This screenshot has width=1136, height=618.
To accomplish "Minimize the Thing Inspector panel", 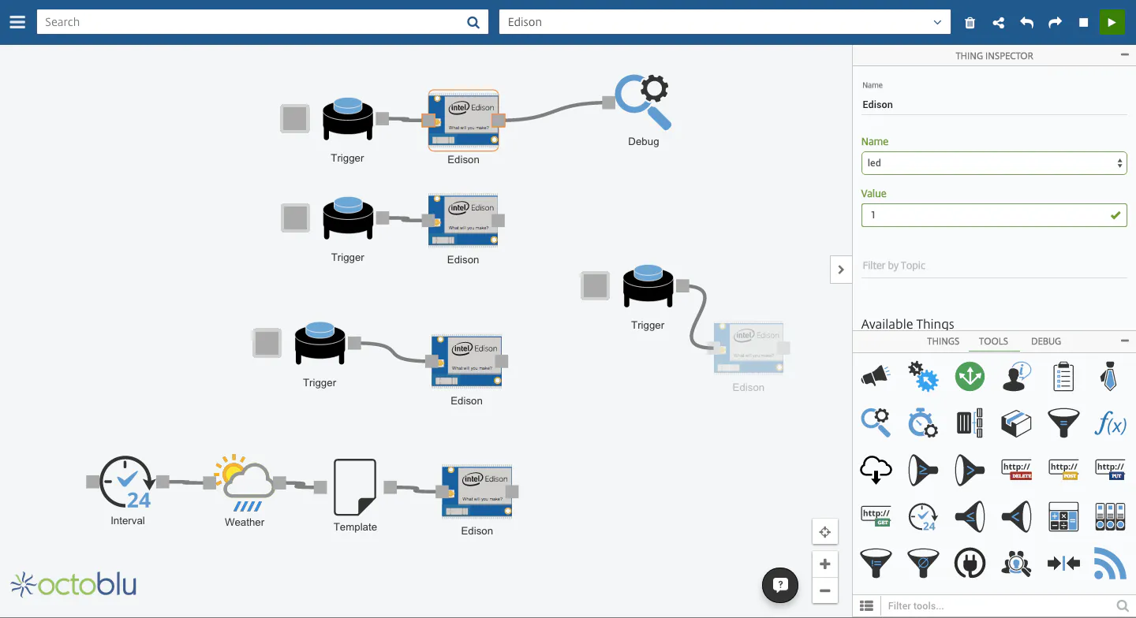I will (x=1124, y=55).
